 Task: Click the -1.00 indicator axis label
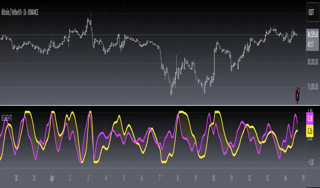tap(310, 162)
